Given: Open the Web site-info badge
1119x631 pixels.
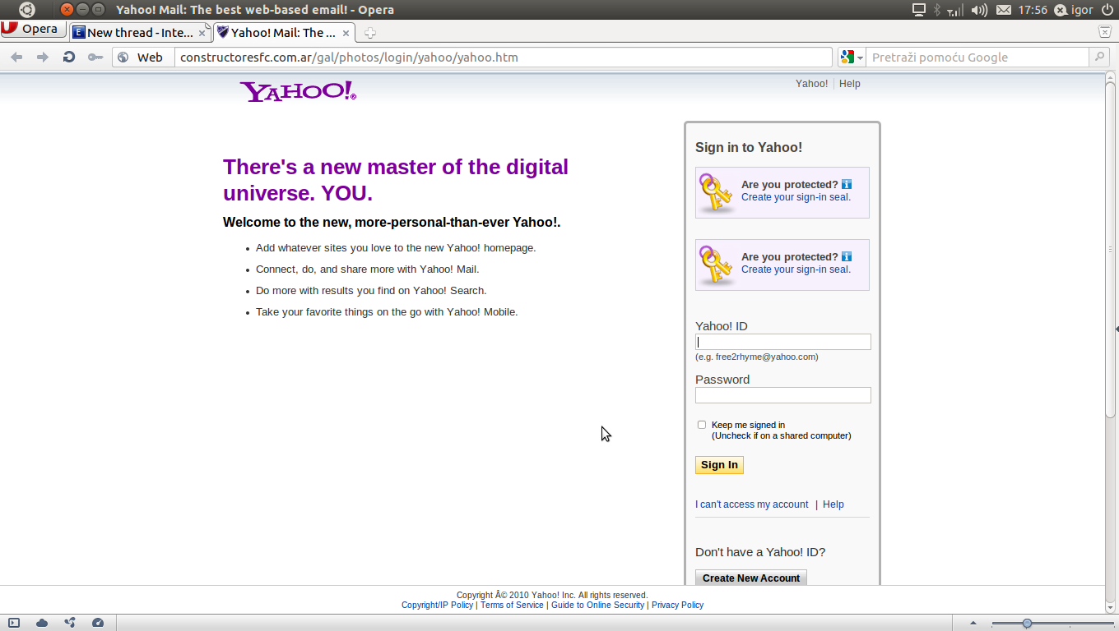Looking at the screenshot, I should 142,58.
